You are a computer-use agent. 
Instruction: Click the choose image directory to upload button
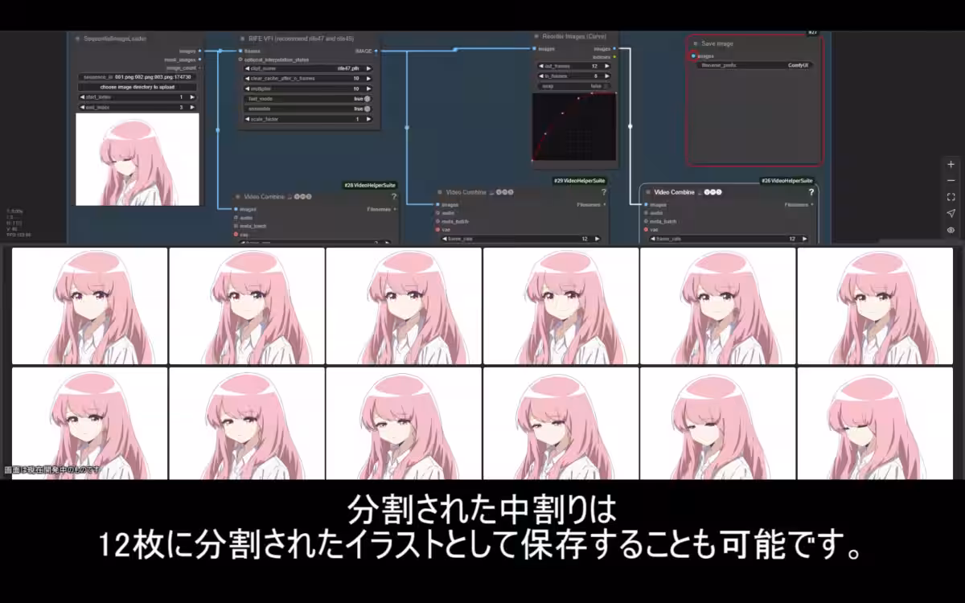tap(137, 86)
